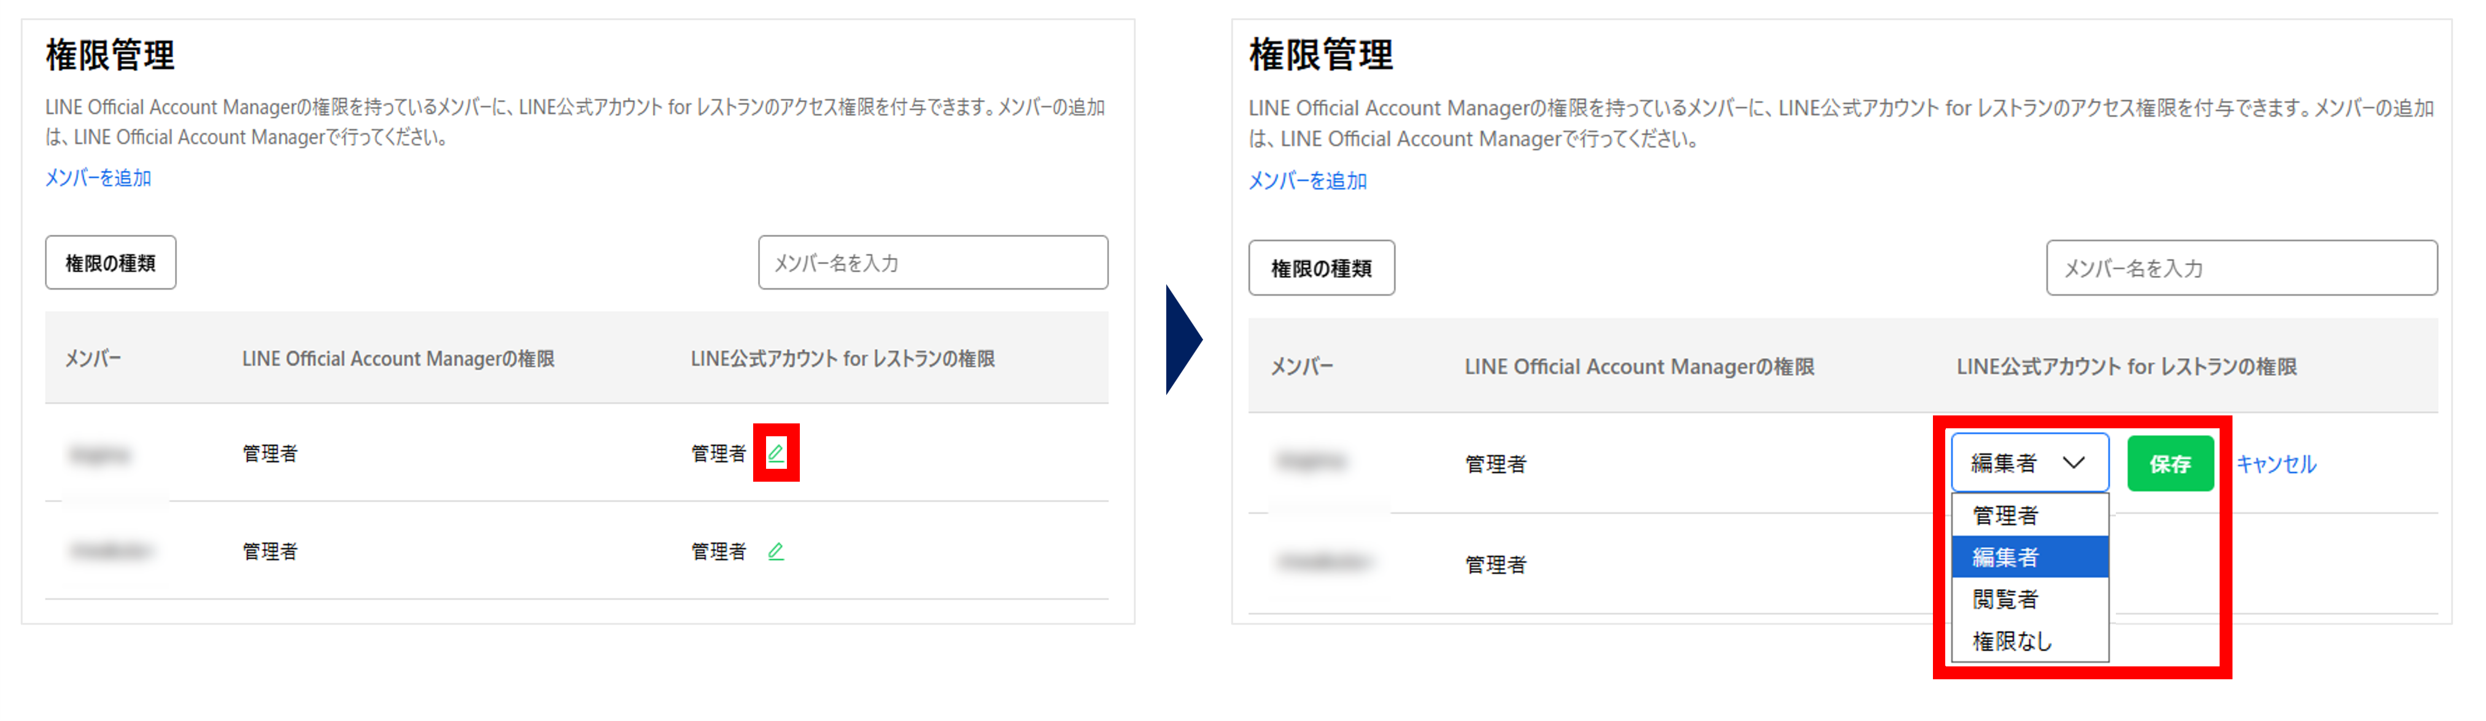Click the green 保存 button

[x=2169, y=465]
